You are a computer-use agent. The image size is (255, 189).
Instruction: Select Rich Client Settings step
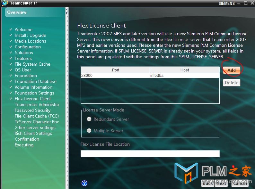tap(33, 133)
